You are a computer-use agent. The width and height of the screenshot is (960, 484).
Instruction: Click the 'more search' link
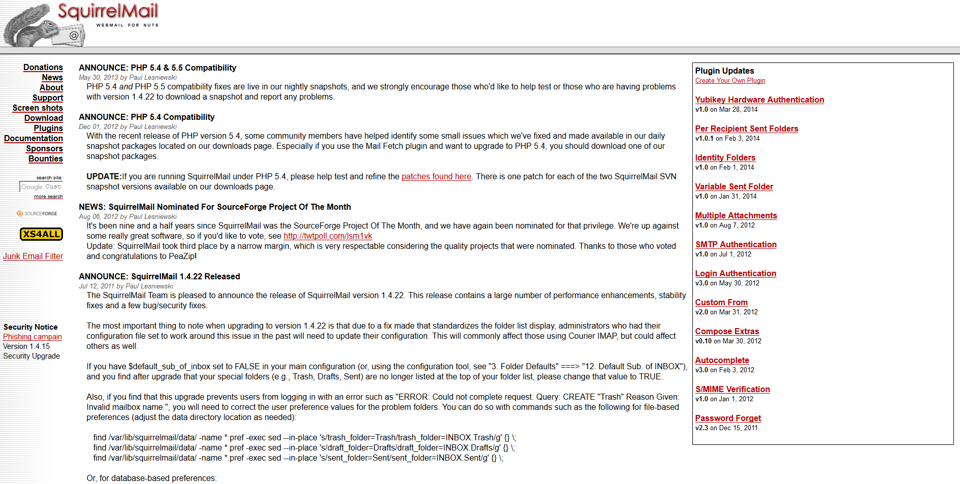pyautogui.click(x=49, y=197)
